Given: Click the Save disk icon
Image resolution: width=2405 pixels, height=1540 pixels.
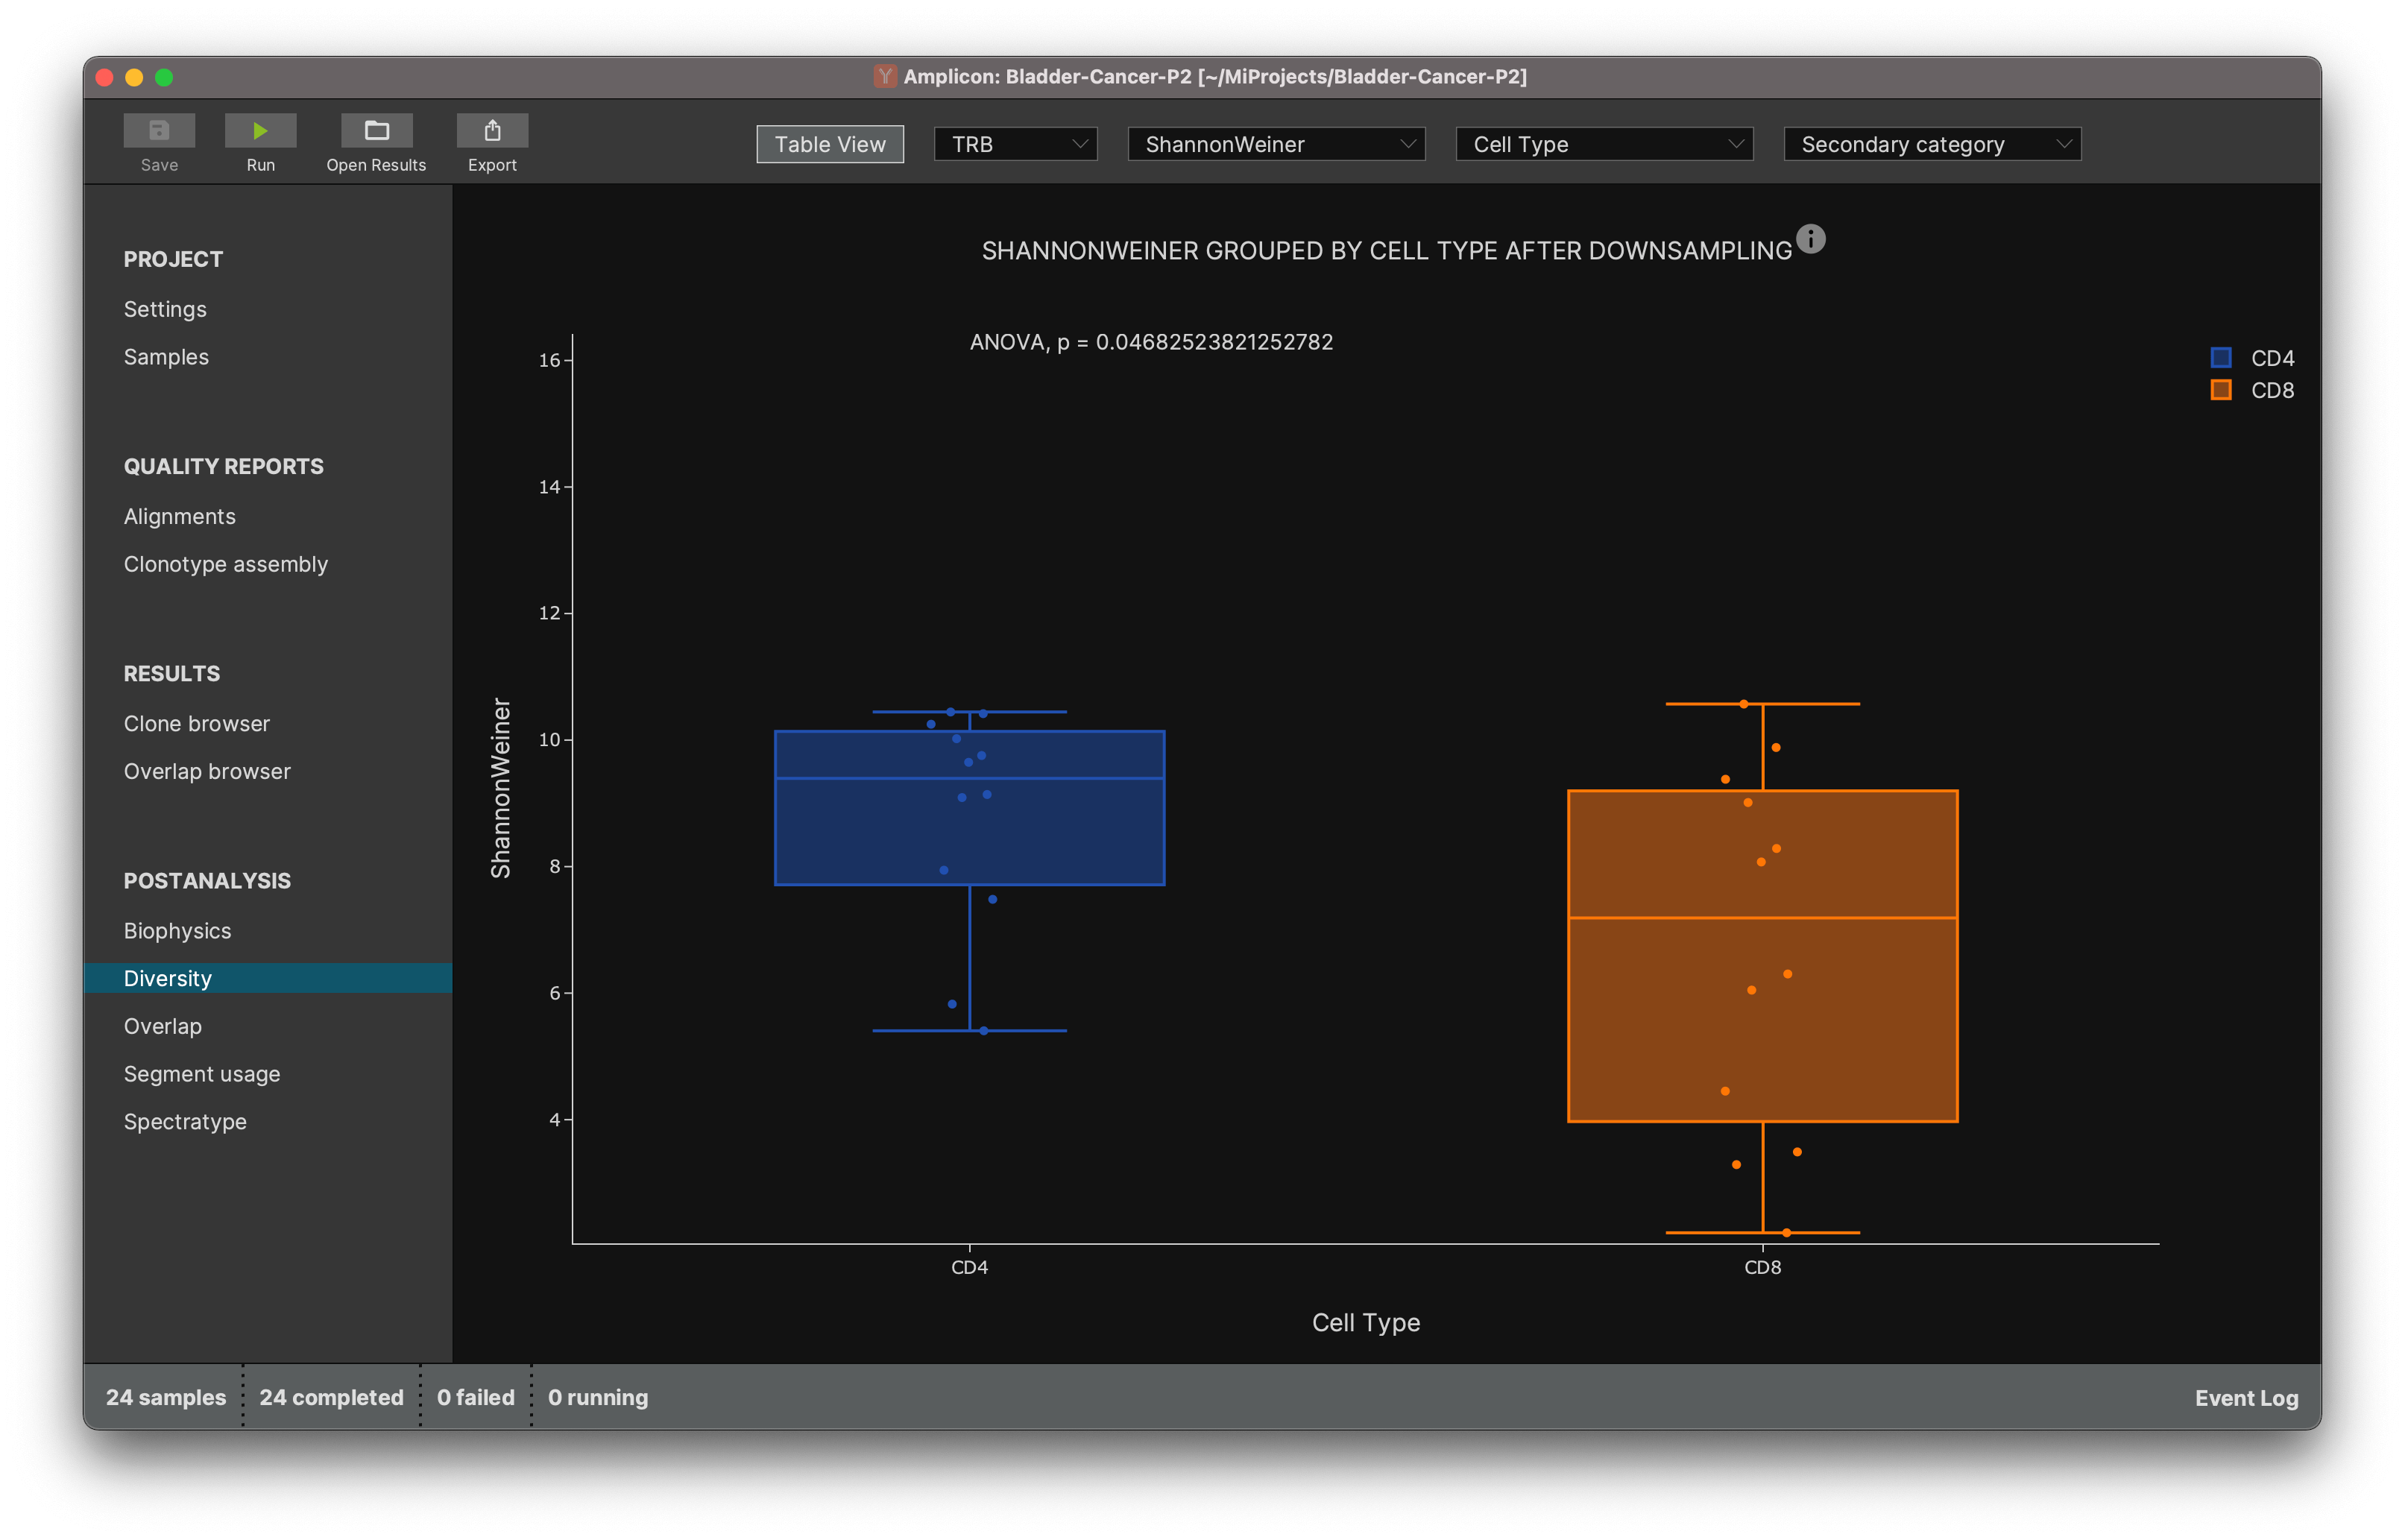Looking at the screenshot, I should coord(159,131).
